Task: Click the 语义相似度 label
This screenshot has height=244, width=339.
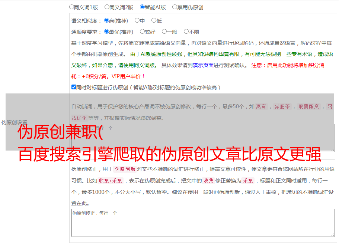Action: pos(86,21)
